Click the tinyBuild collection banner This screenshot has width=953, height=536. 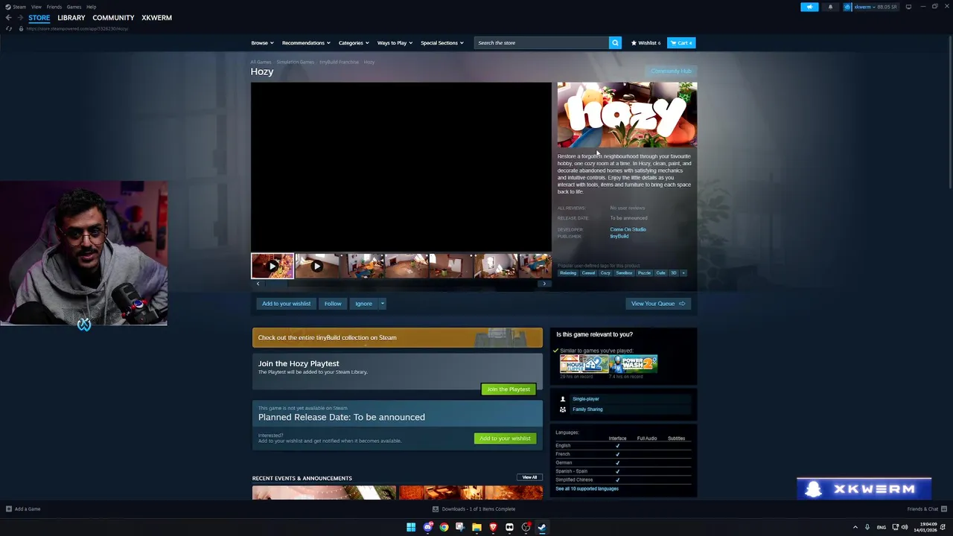point(398,337)
